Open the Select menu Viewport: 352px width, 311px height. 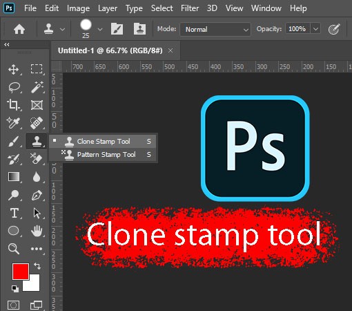pos(162,8)
